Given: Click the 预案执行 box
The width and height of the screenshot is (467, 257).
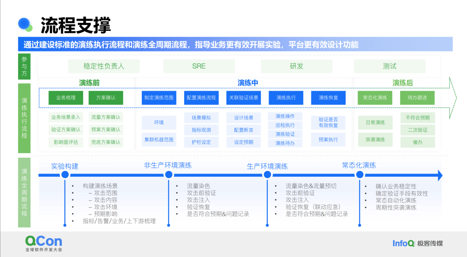Looking at the screenshot, I should [328, 140].
